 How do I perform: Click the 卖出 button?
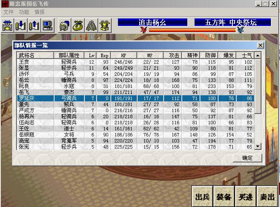pos(267,197)
